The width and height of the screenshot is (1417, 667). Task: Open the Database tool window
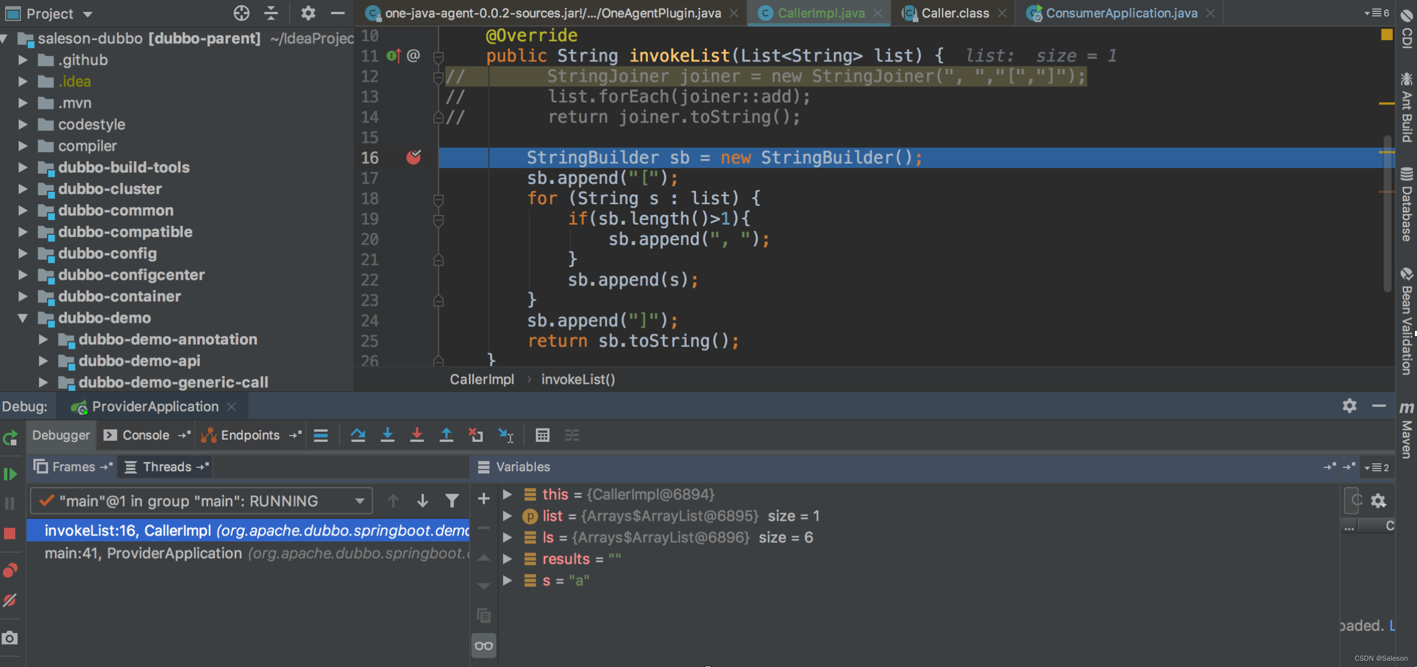coord(1406,205)
